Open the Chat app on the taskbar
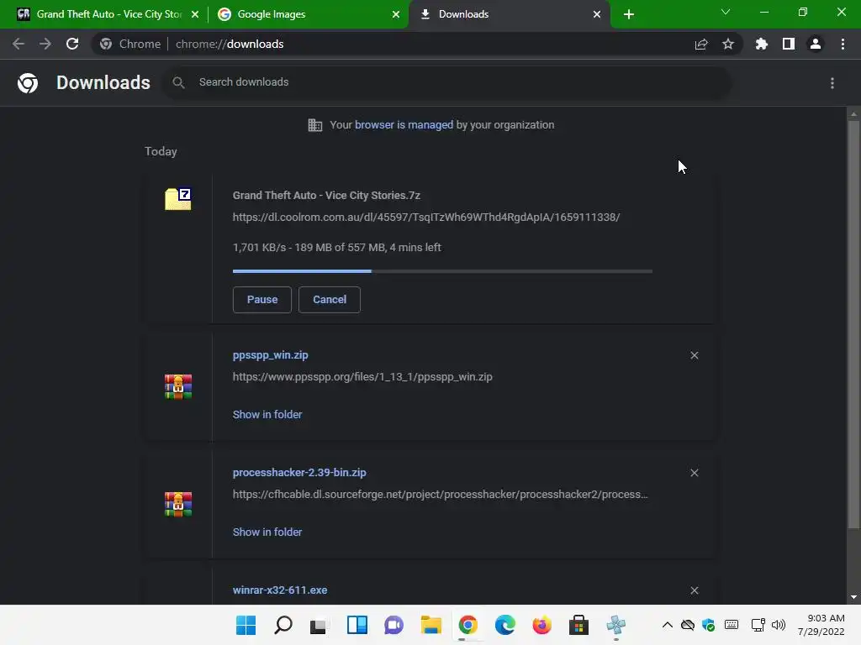 click(x=394, y=625)
